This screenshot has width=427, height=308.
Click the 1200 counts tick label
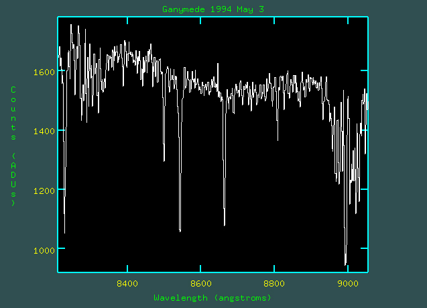coord(44,191)
